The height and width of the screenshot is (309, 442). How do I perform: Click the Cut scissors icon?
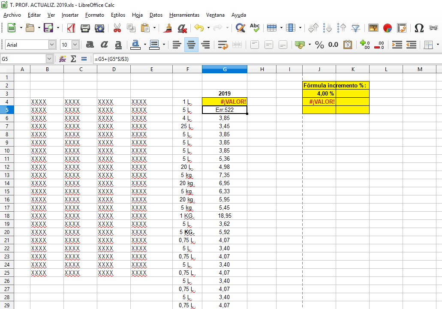117,28
